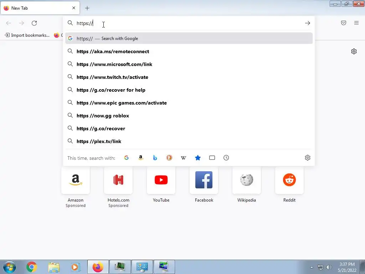Click the Firefox taskbar button
Image resolution: width=365 pixels, height=274 pixels.
(x=98, y=267)
